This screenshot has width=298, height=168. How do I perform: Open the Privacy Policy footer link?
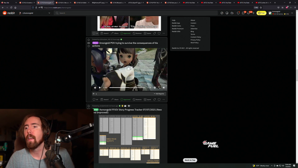coord(196,40)
